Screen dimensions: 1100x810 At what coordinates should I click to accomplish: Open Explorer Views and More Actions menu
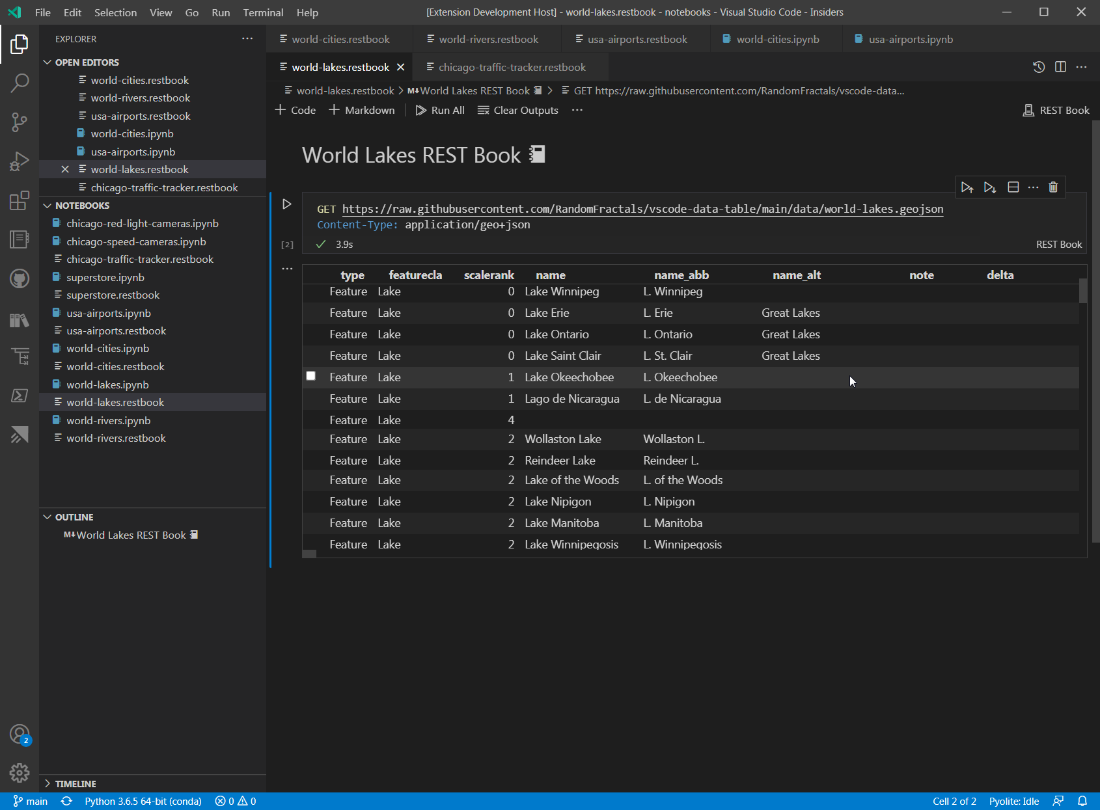click(247, 39)
